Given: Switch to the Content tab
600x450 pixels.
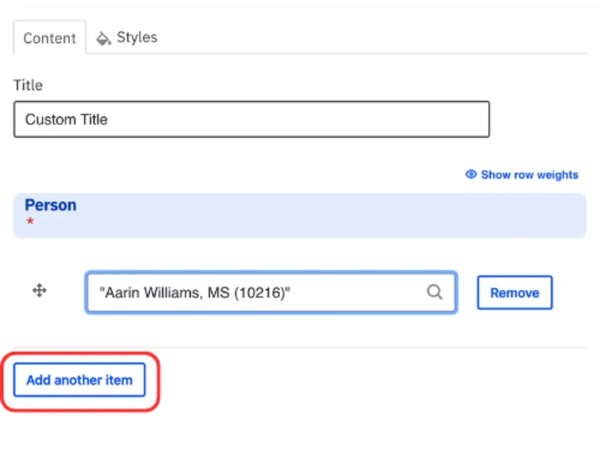Looking at the screenshot, I should [x=49, y=38].
